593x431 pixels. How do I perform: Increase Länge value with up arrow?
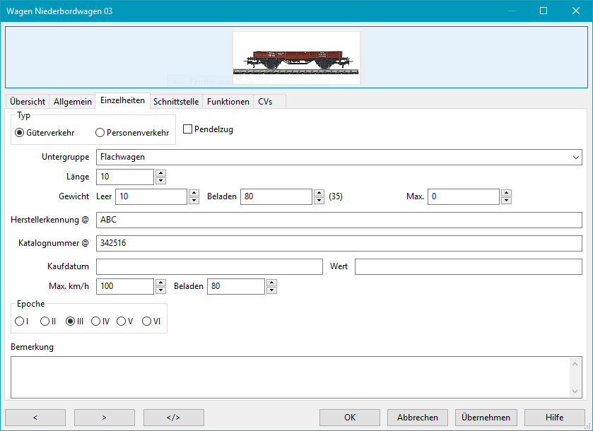click(x=160, y=173)
